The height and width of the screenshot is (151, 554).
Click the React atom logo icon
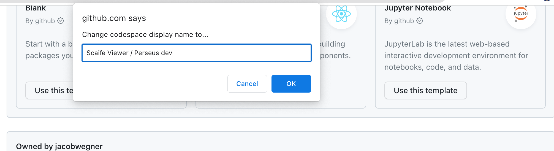point(341,14)
